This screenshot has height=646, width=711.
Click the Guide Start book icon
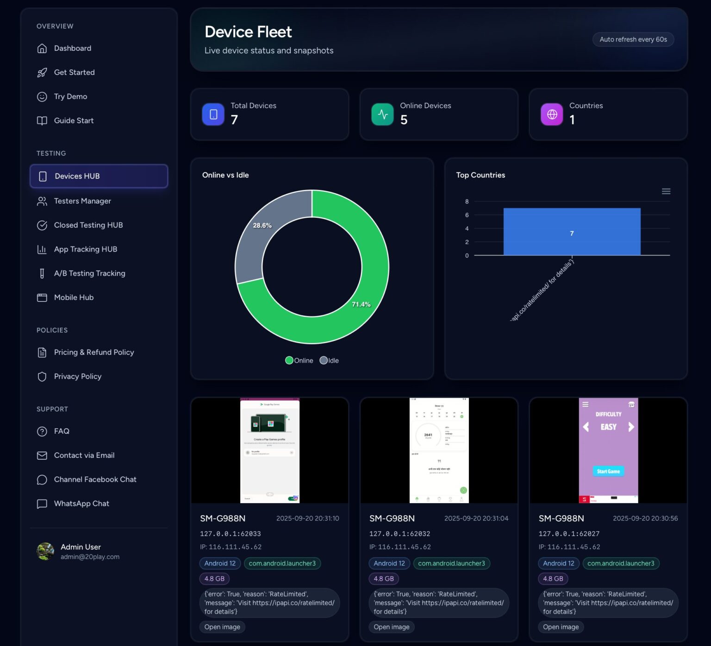pyautogui.click(x=42, y=121)
